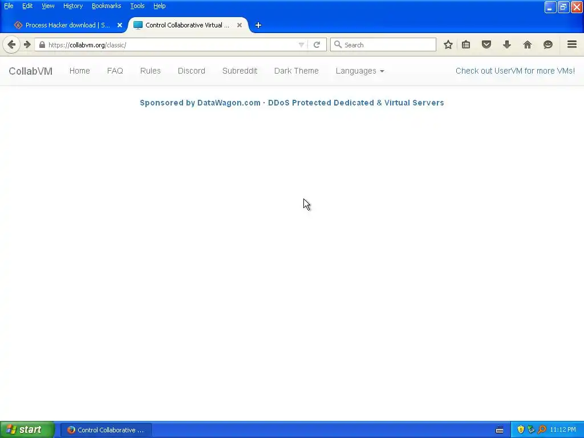The height and width of the screenshot is (438, 584).
Task: Open a new tab with plus button
Action: coord(258,25)
